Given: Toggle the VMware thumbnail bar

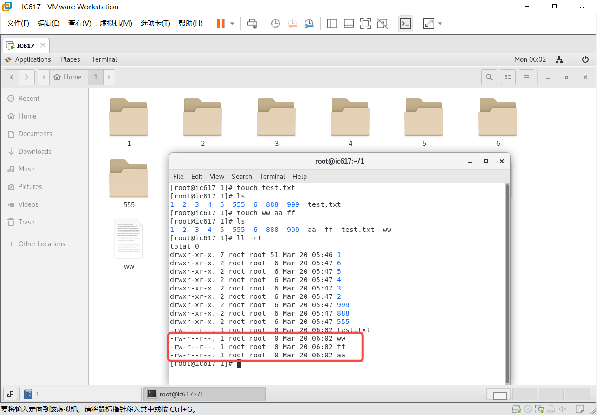Looking at the screenshot, I should click(x=349, y=23).
